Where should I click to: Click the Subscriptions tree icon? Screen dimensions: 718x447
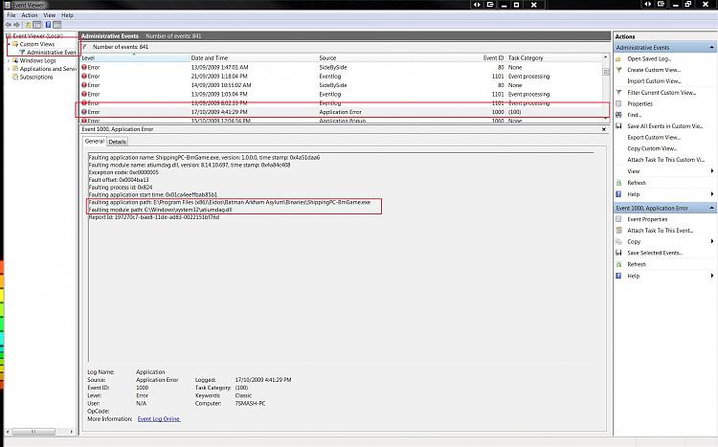pyautogui.click(x=15, y=77)
